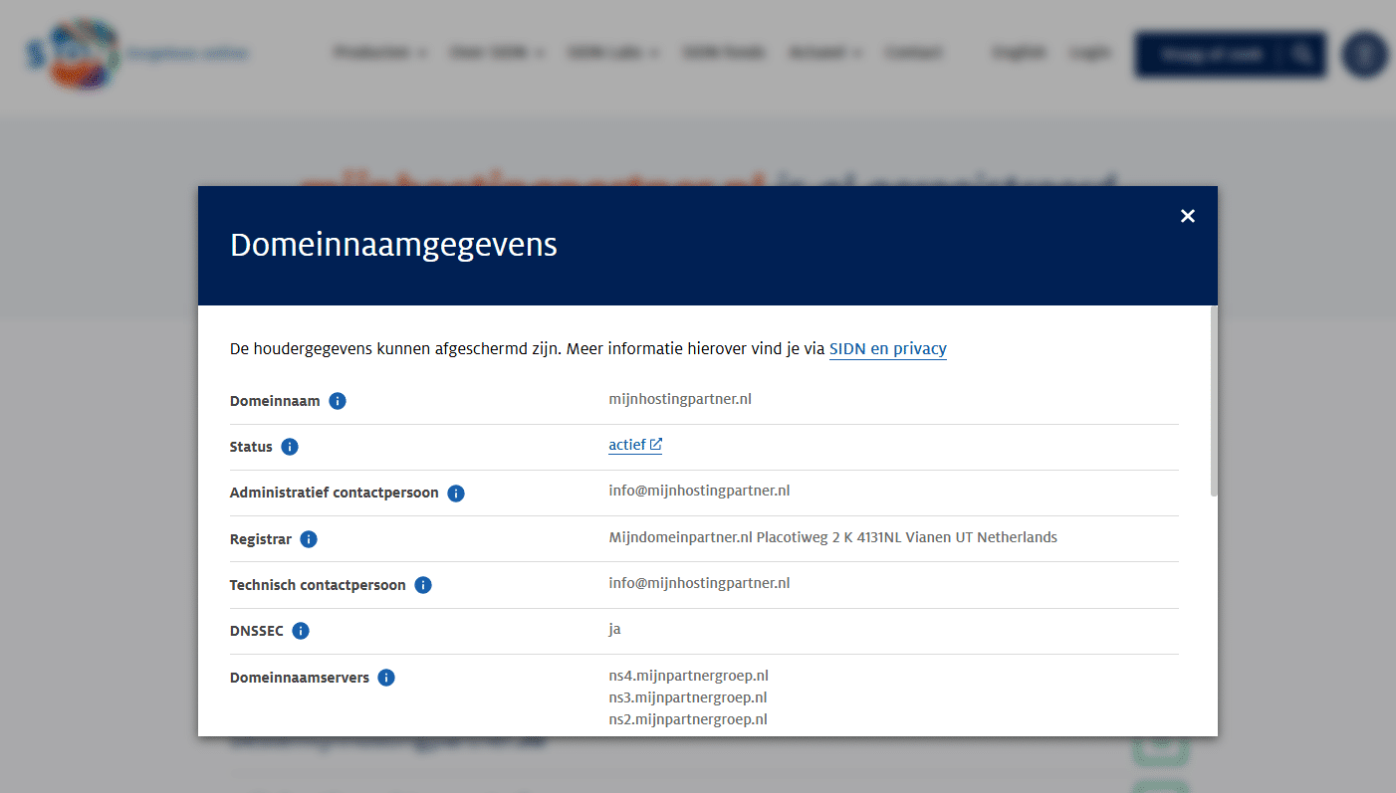Viewport: 1396px width, 793px height.
Task: Open the SIDN Labs menu
Action: pos(612,52)
